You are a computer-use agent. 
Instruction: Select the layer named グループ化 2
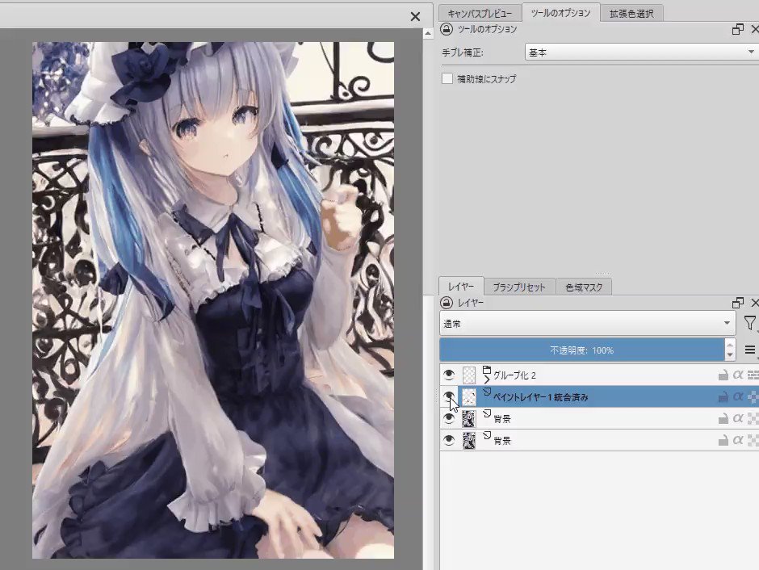click(x=514, y=375)
